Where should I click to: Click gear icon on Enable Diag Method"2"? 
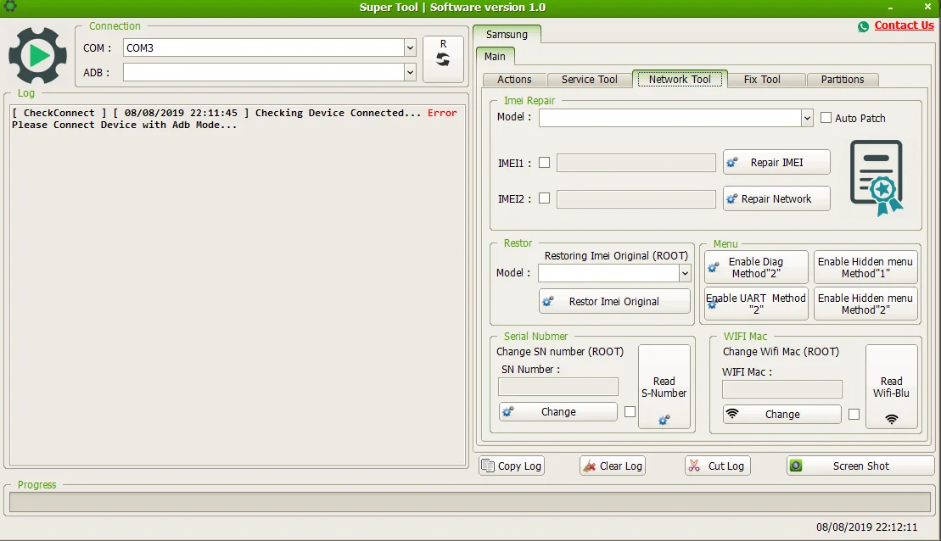pyautogui.click(x=713, y=267)
